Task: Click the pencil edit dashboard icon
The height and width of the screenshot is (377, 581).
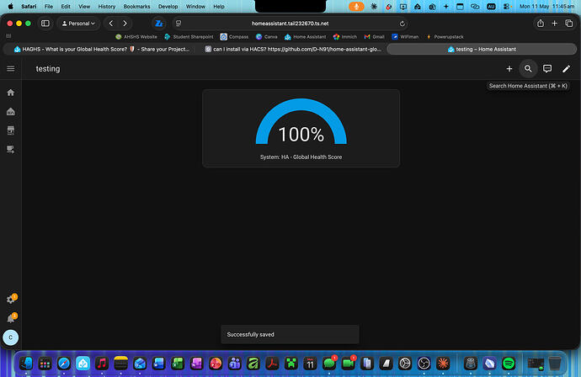Action: tap(566, 69)
